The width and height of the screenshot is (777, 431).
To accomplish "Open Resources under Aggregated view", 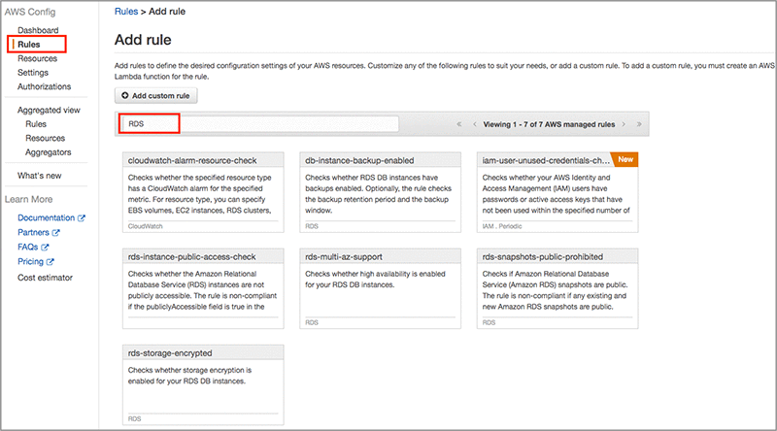I will (45, 138).
